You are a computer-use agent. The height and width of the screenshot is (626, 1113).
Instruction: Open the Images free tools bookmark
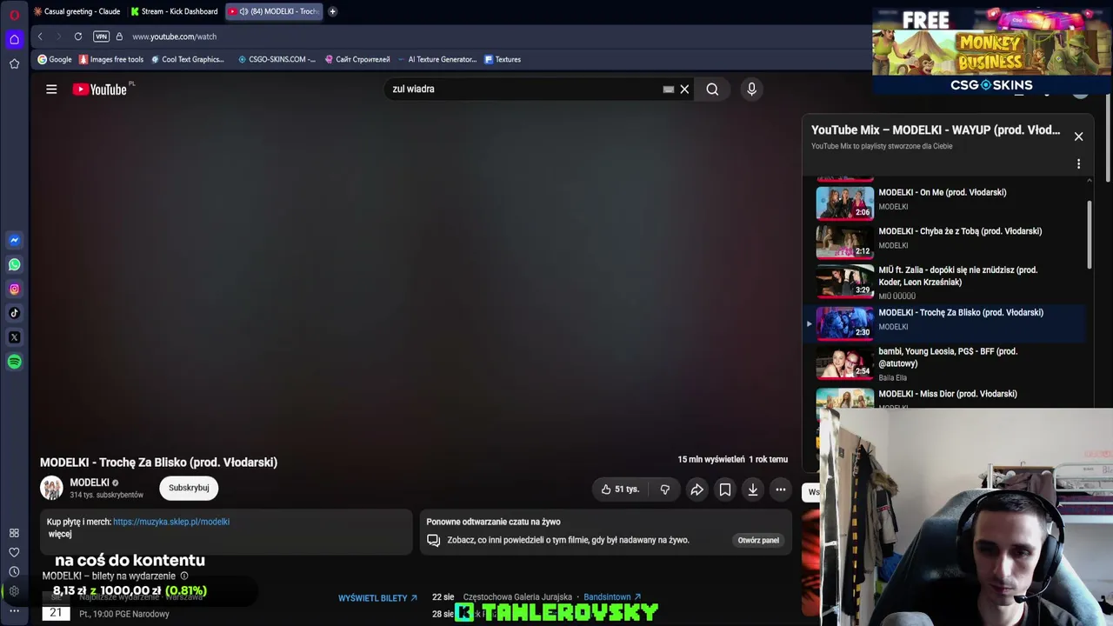coord(111,59)
